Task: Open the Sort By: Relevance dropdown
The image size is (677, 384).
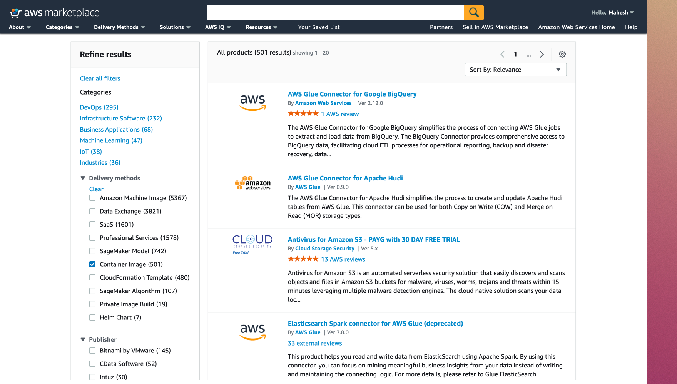Action: pyautogui.click(x=515, y=70)
